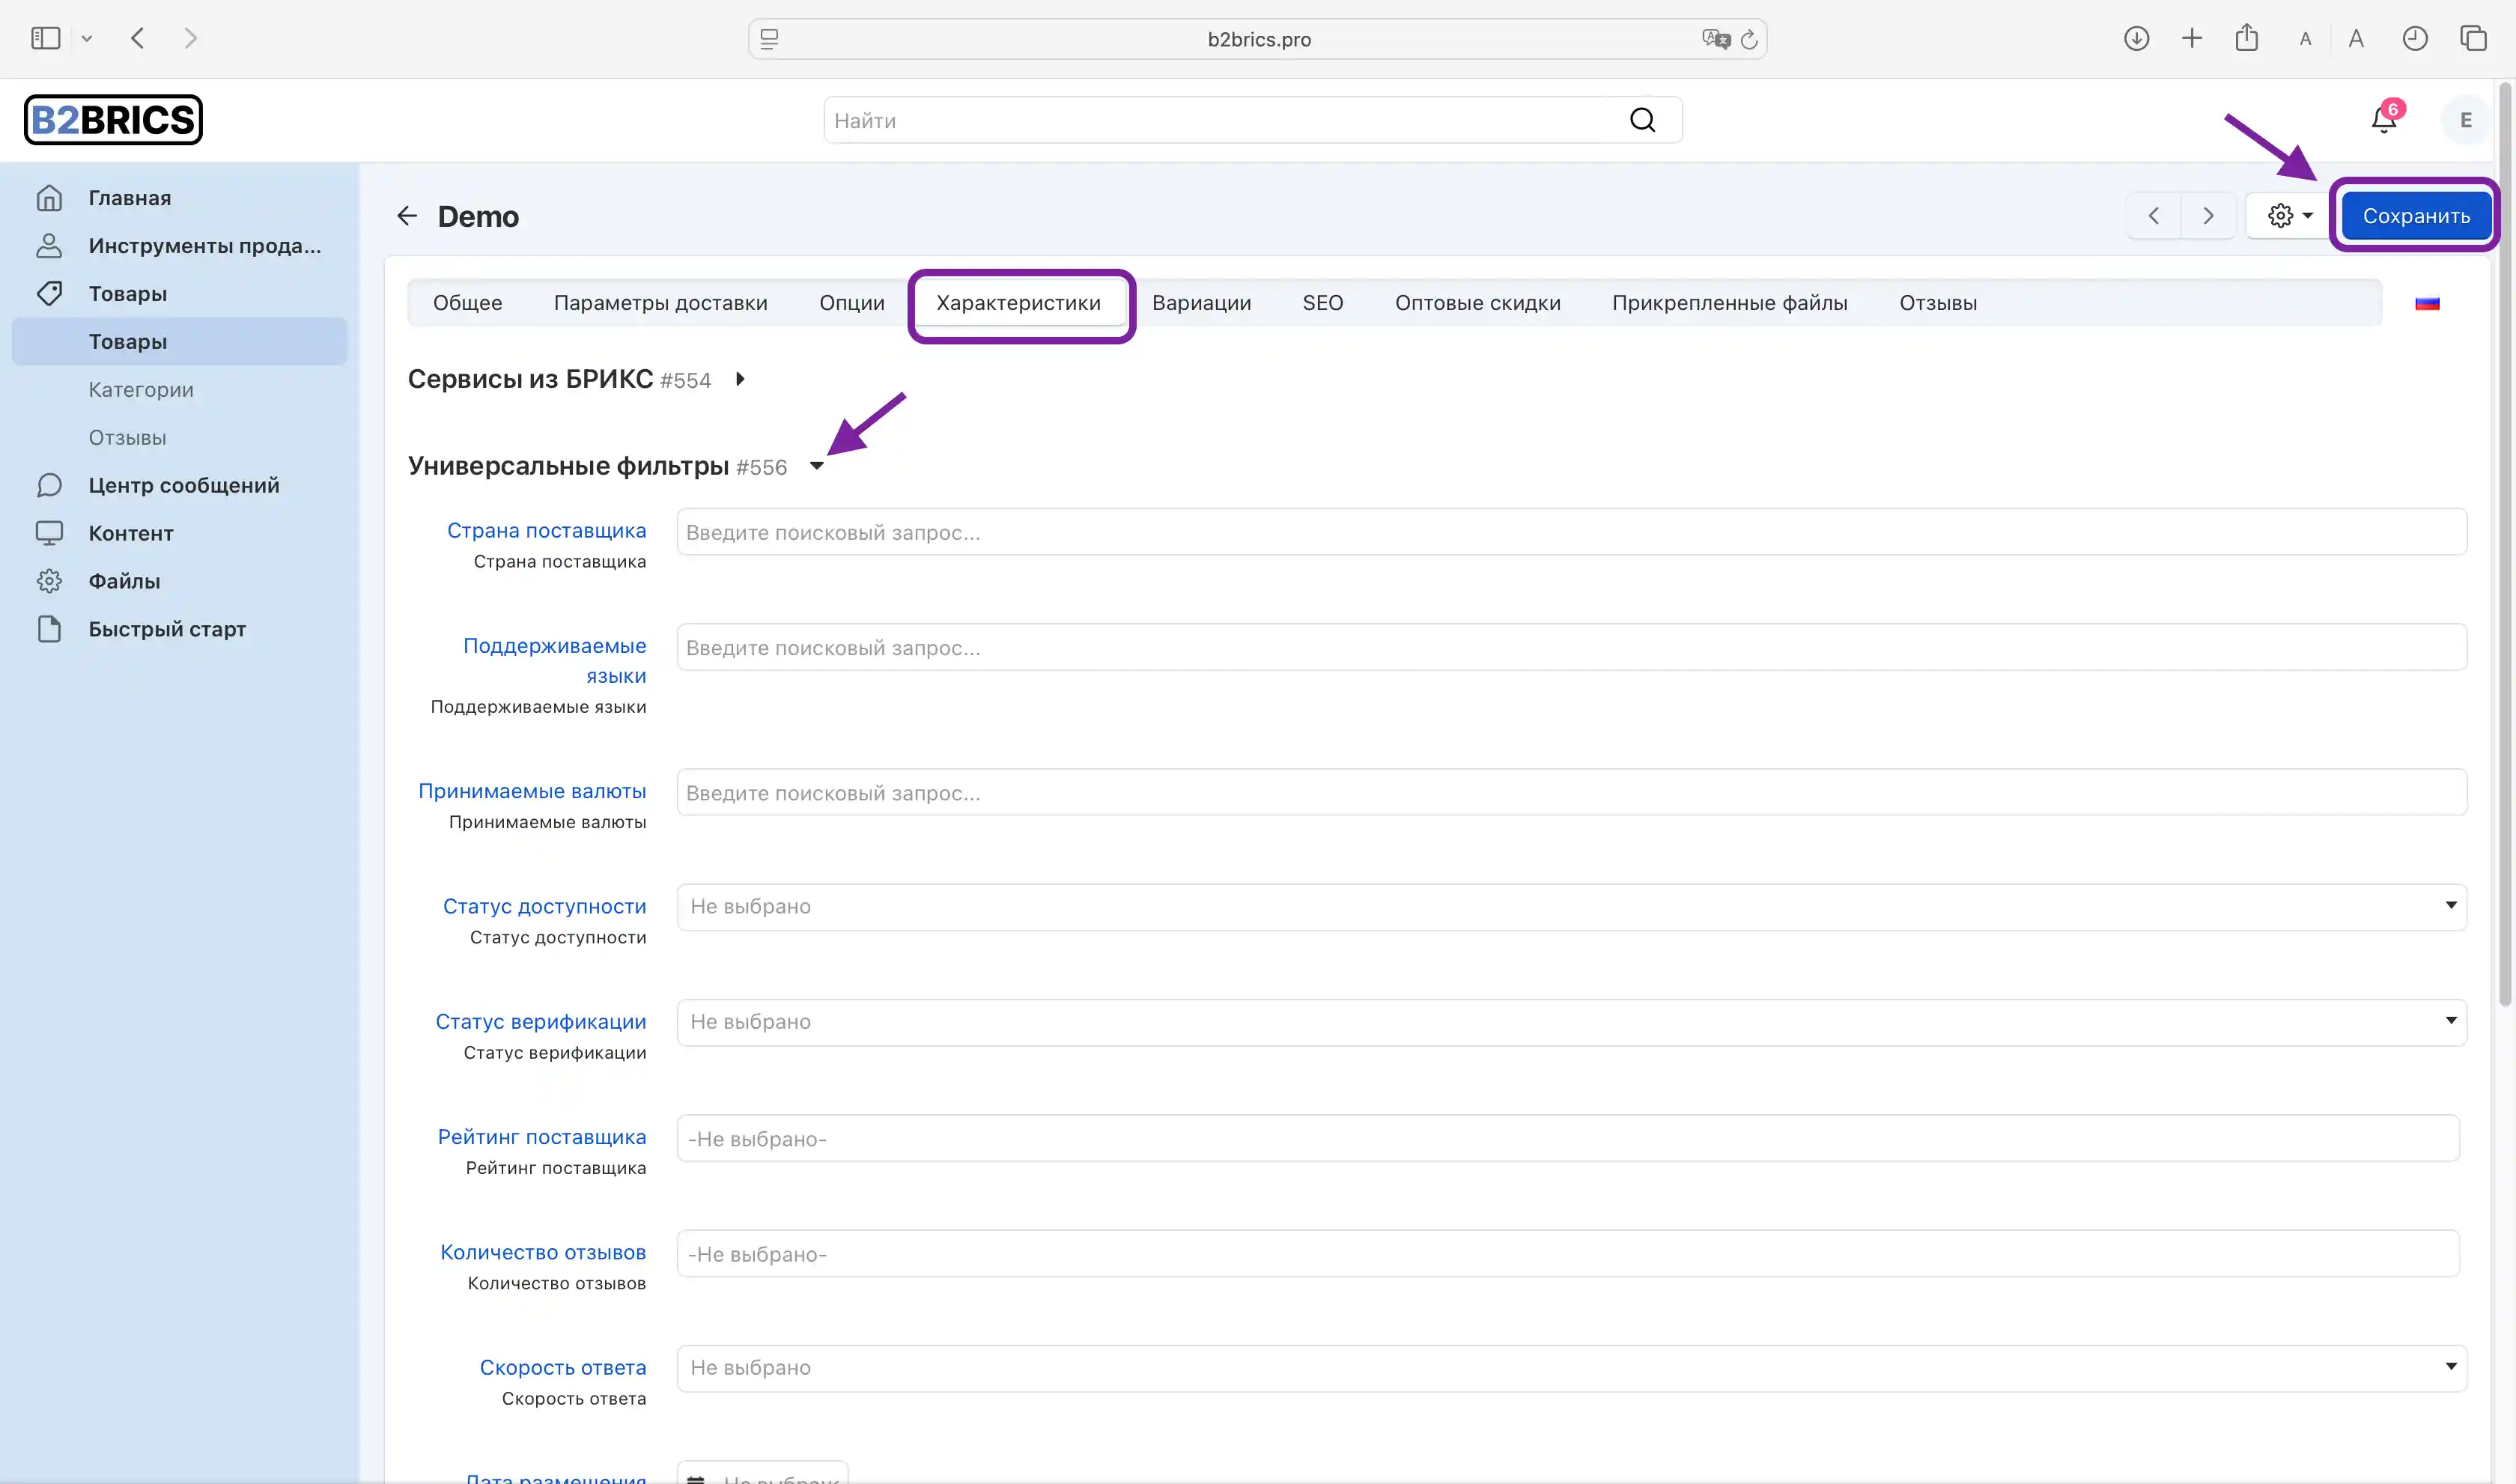
Task: Decrease text size small A
Action: click(x=2305, y=39)
